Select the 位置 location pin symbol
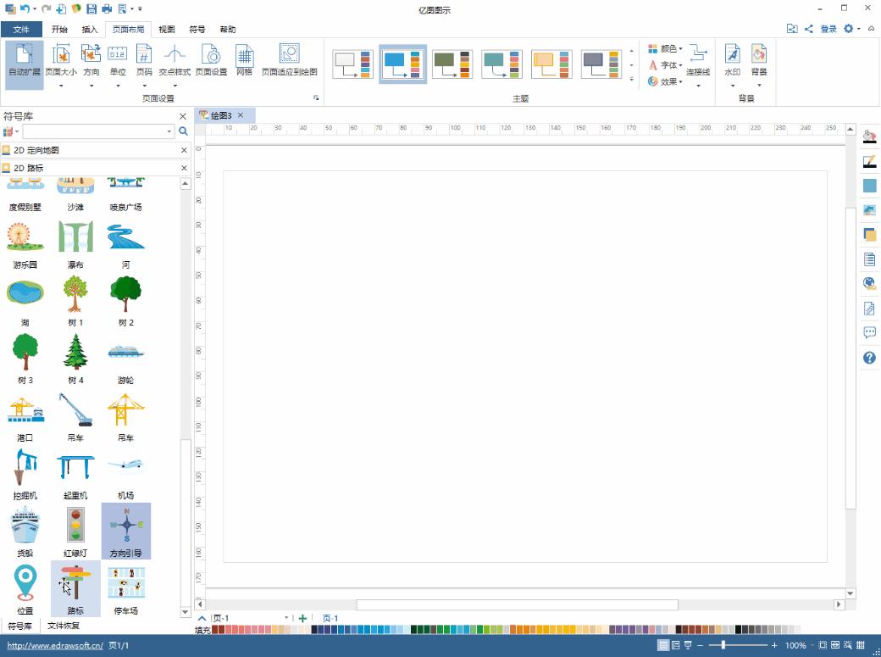This screenshot has height=657, width=881. click(x=25, y=589)
